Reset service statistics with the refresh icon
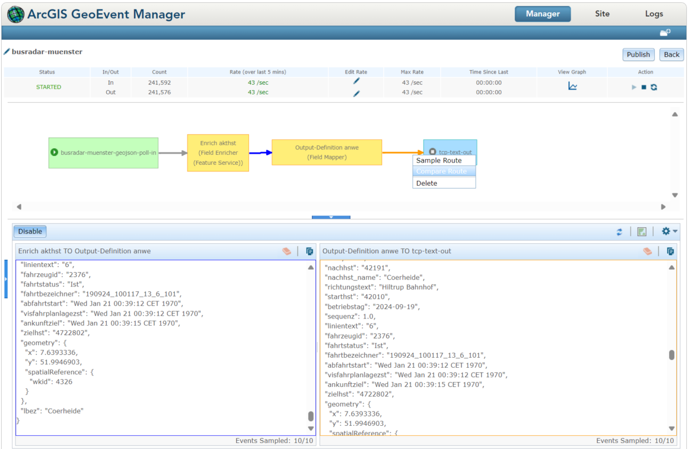 coord(654,87)
